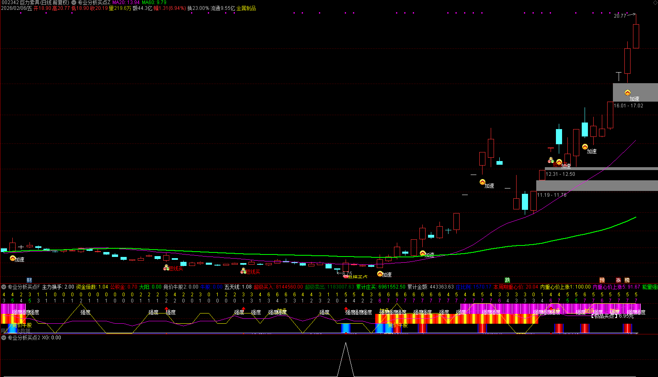Click the 累计庄买 indicator value
Viewport: 658px width, 377px height.
381,287
